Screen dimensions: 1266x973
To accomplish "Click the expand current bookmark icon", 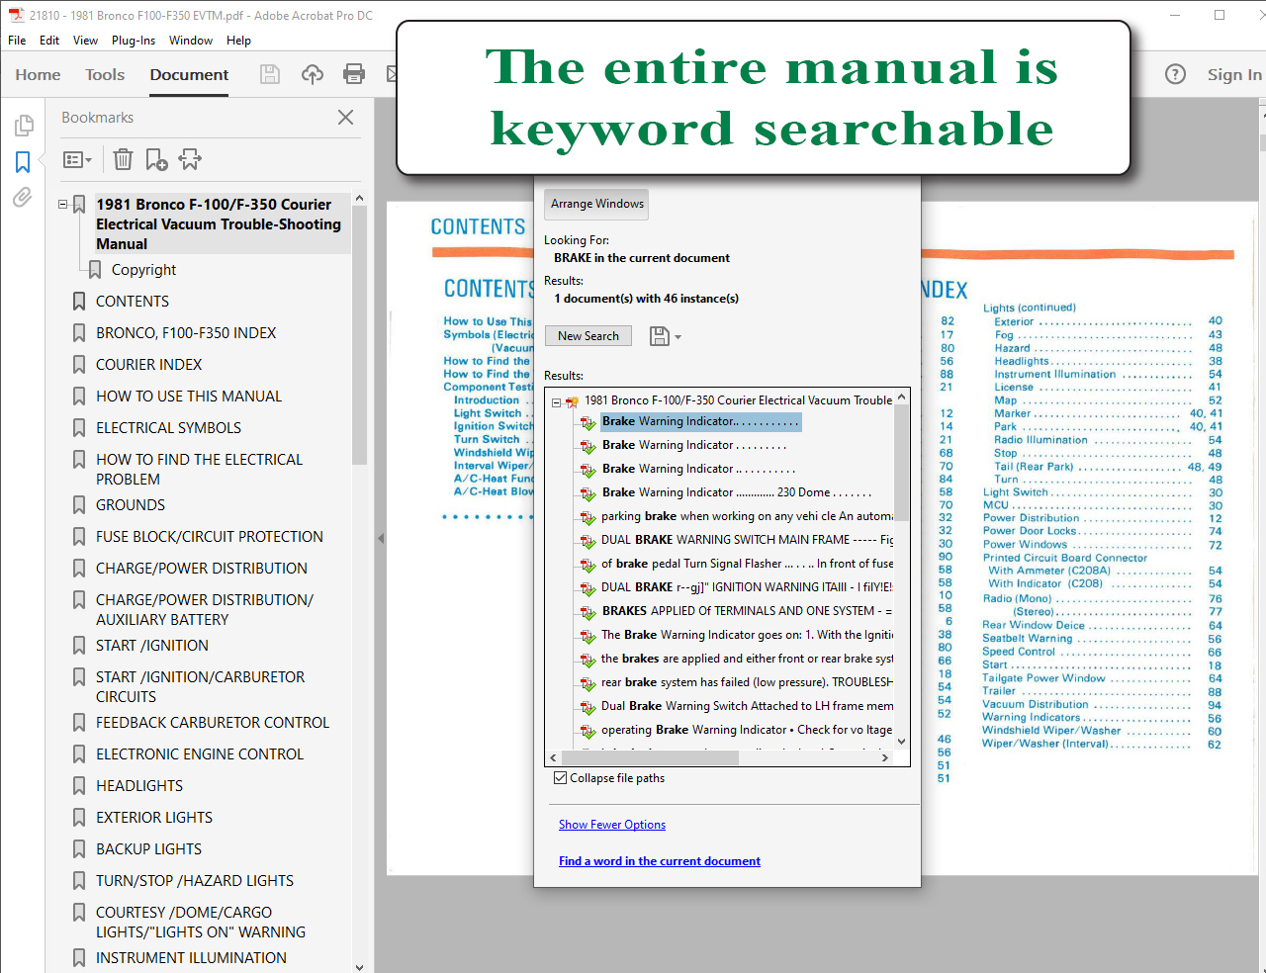I will coord(190,159).
